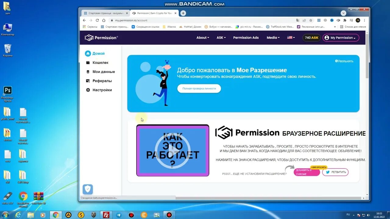This screenshot has height=219, width=390.
Task: Open pic-mir.ru bookmark
Action: click(x=249, y=27)
